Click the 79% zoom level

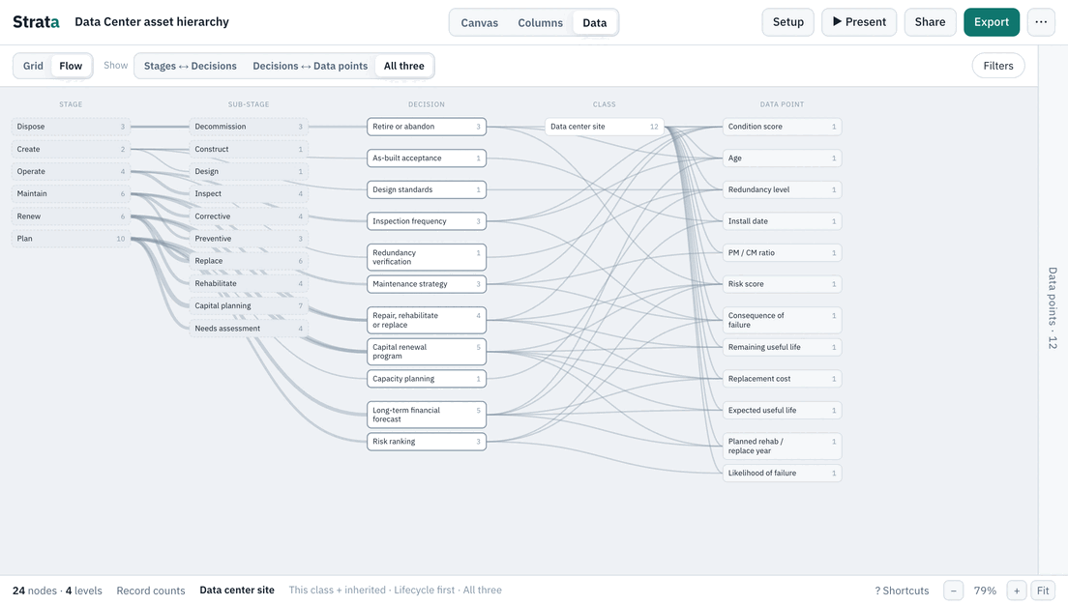pyautogui.click(x=985, y=591)
